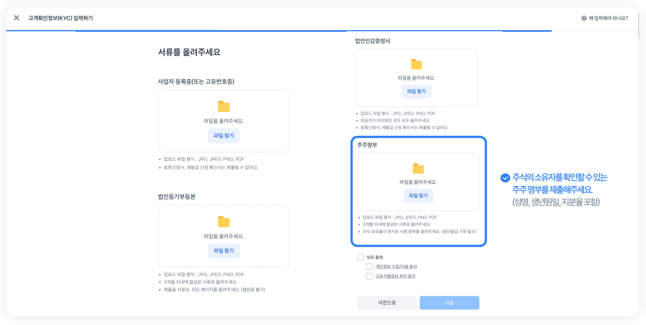The image size is (646, 325).
Task: Click folder icon in 주주명부 upload box
Action: [x=418, y=169]
